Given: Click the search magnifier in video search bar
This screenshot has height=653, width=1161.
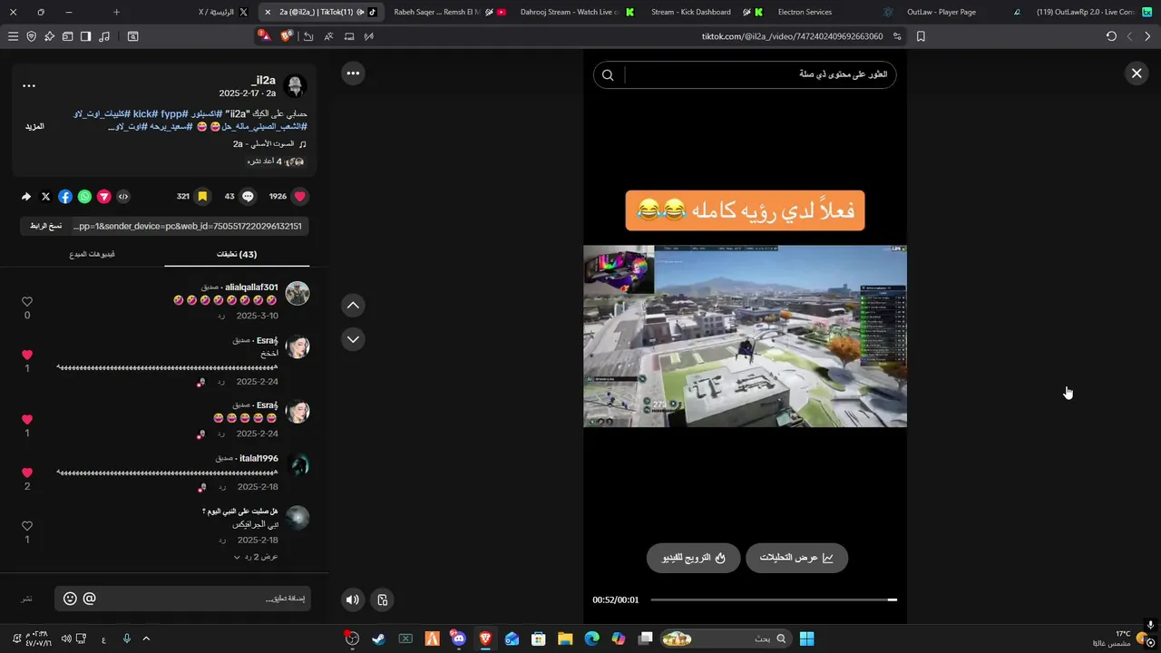Looking at the screenshot, I should (608, 75).
